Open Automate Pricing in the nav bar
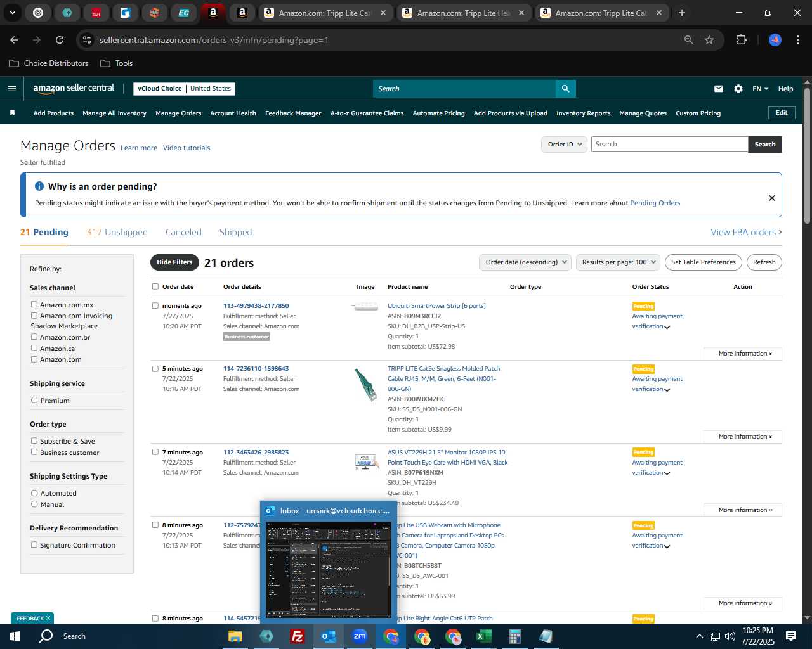 [438, 113]
